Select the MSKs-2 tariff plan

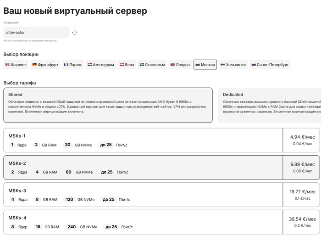pos(143,168)
